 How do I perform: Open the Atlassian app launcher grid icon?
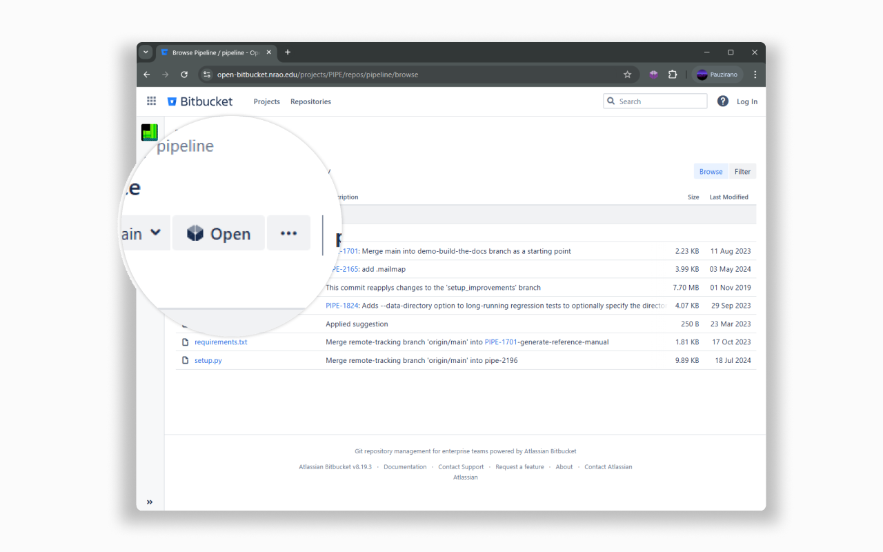pos(151,101)
